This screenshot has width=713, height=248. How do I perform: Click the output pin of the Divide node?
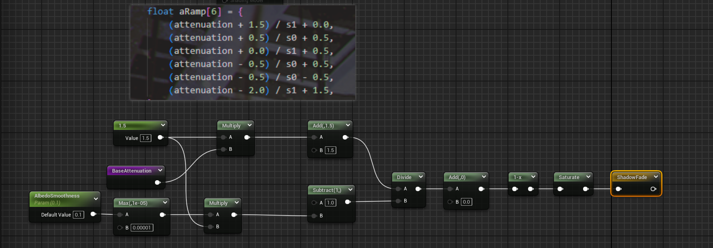tap(418, 189)
